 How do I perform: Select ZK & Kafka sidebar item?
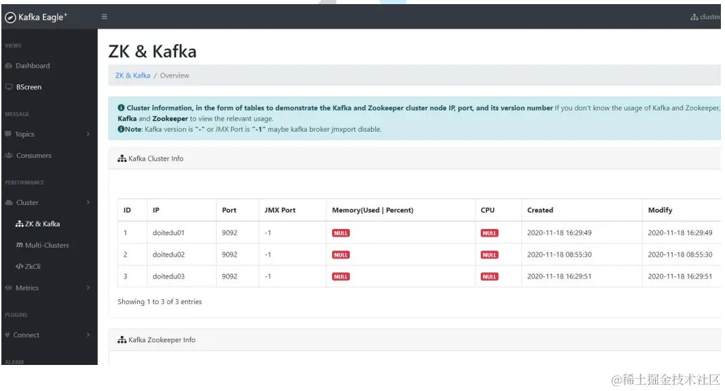click(43, 224)
